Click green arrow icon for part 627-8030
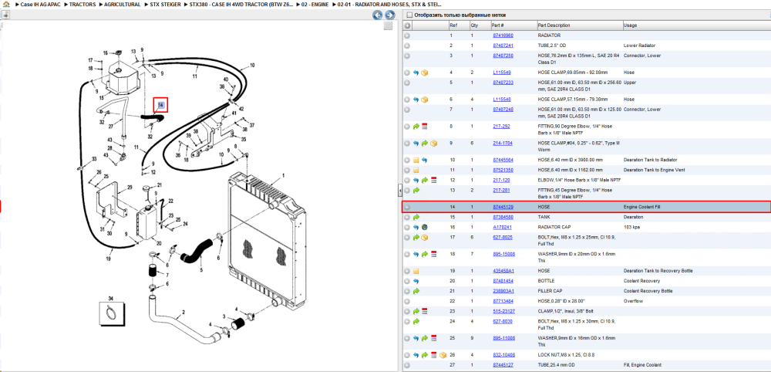Screen dimensions: 771x372 click(416, 321)
